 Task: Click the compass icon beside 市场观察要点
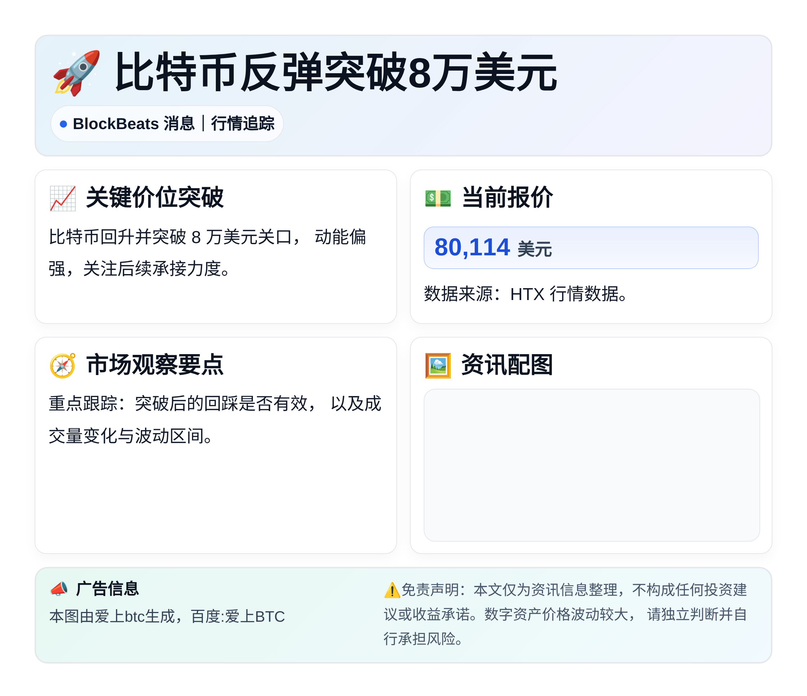(63, 365)
